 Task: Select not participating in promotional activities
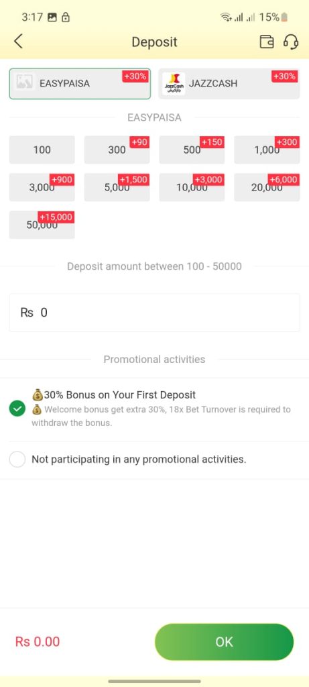coord(17,460)
